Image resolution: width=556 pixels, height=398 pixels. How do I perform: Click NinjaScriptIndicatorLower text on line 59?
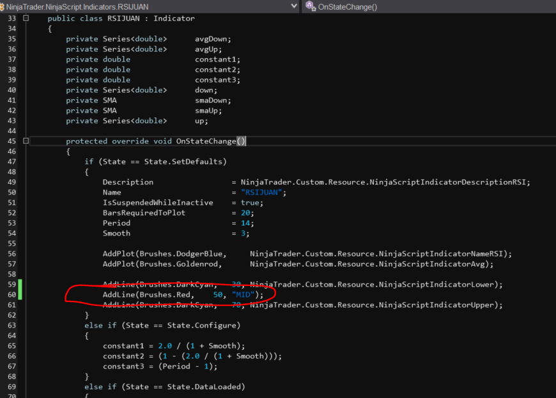tap(438, 285)
